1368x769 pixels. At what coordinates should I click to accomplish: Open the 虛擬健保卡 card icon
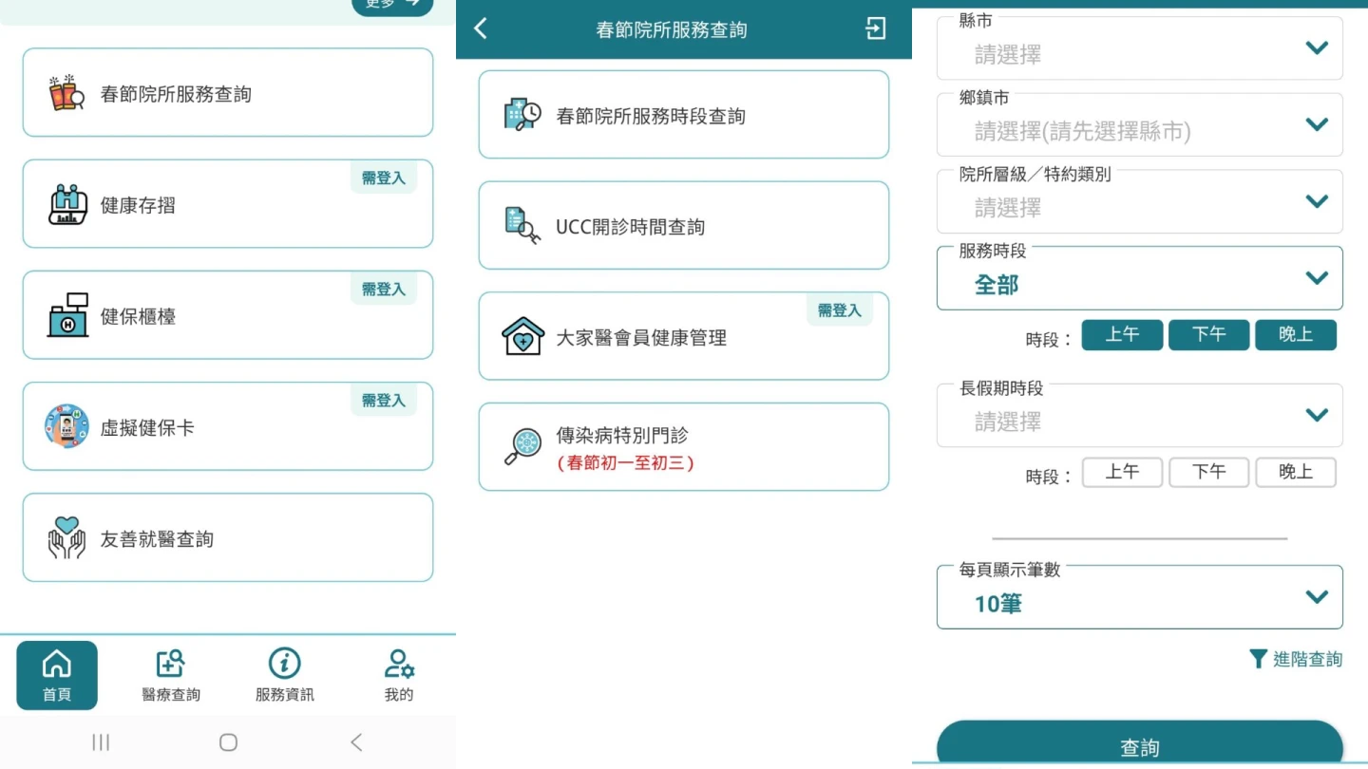click(66, 426)
